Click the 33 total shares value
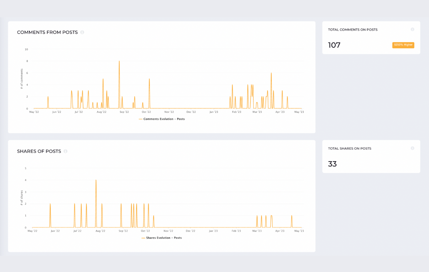Viewport: 429px width, 272px height. [x=332, y=164]
